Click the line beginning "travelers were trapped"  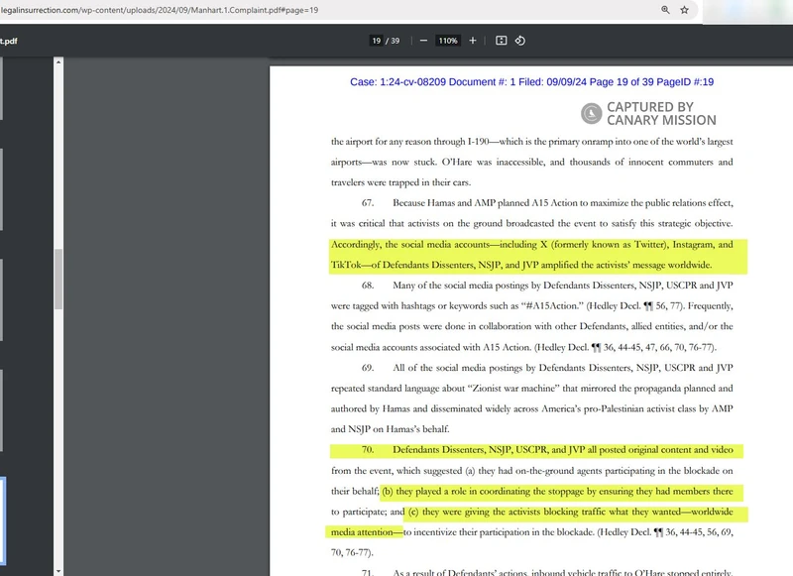point(400,182)
